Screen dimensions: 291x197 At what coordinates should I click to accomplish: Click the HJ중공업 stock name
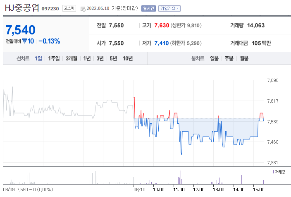pyautogui.click(x=22, y=7)
